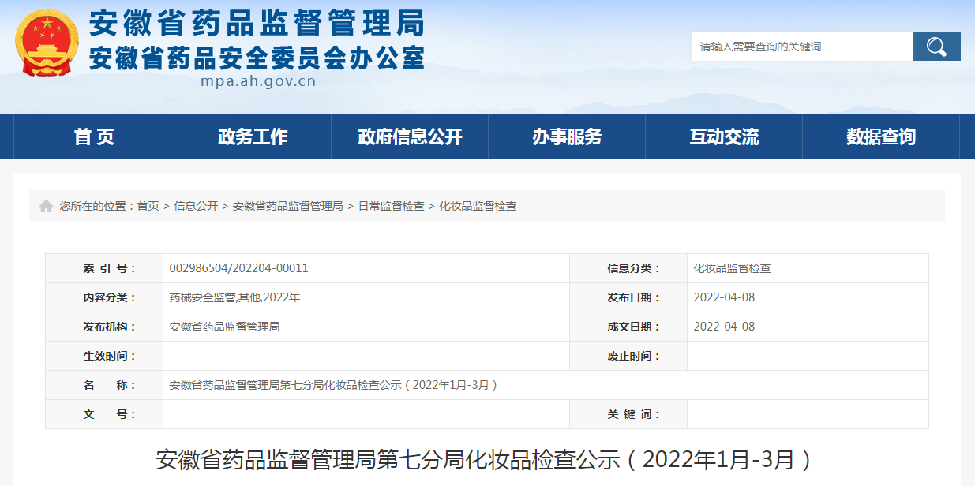Open the 首页 navigation menu
The height and width of the screenshot is (486, 975).
(94, 136)
